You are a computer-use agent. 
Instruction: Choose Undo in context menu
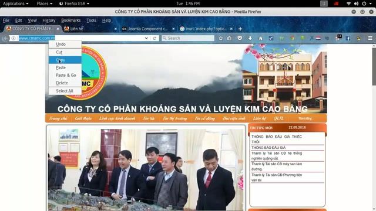tap(65, 45)
